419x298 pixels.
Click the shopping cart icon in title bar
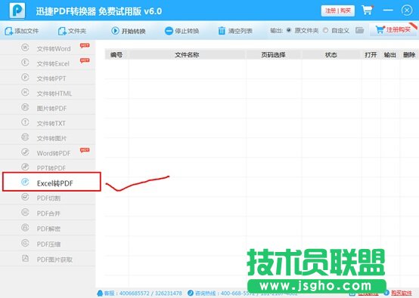[367, 10]
